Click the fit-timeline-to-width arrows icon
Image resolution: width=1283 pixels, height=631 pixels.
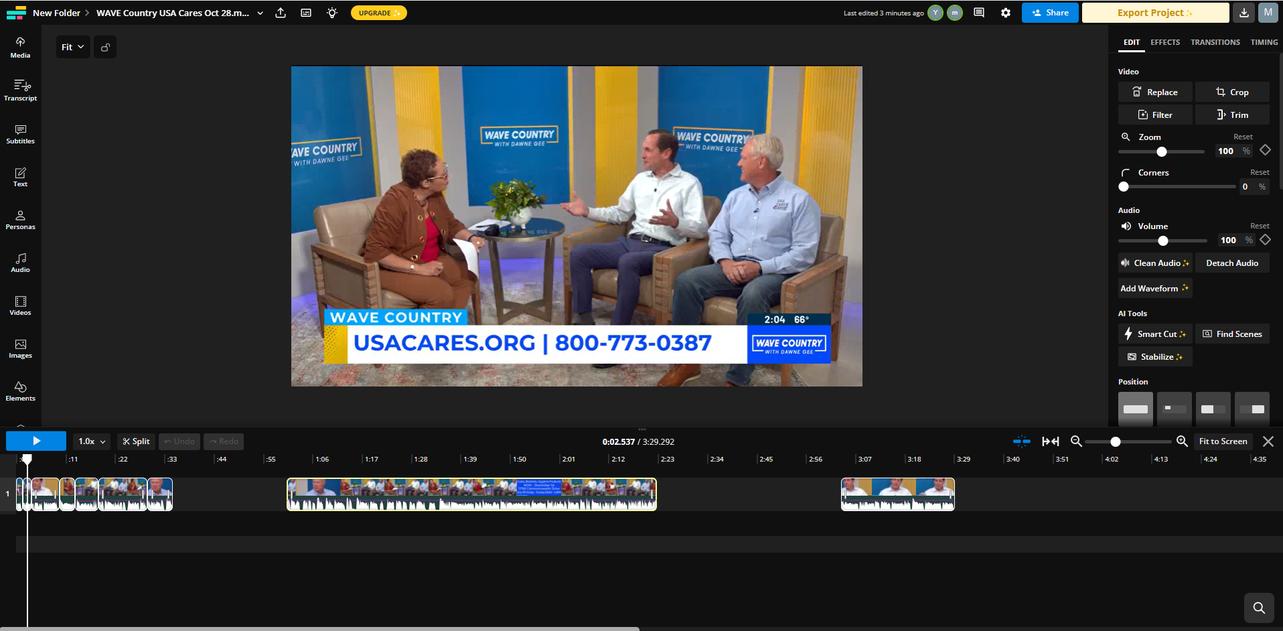coord(1051,441)
